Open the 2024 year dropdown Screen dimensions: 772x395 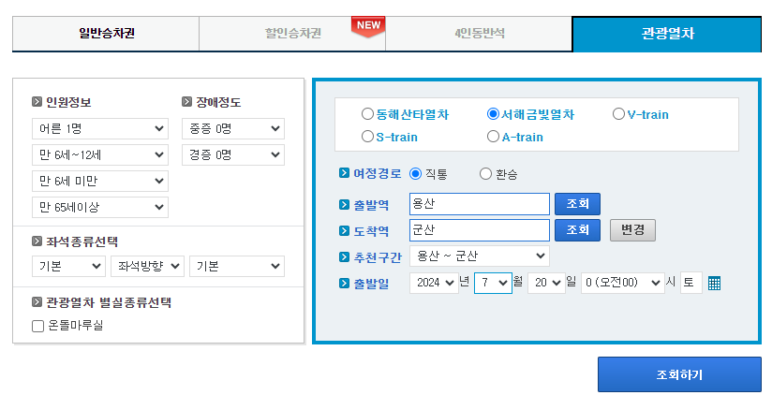pyautogui.click(x=434, y=283)
